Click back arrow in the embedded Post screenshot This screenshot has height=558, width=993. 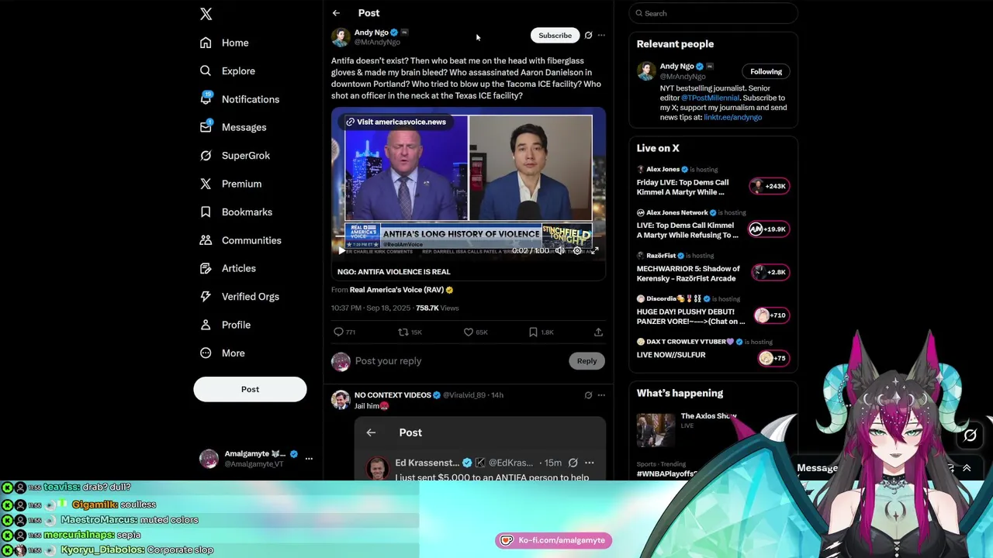(x=371, y=432)
